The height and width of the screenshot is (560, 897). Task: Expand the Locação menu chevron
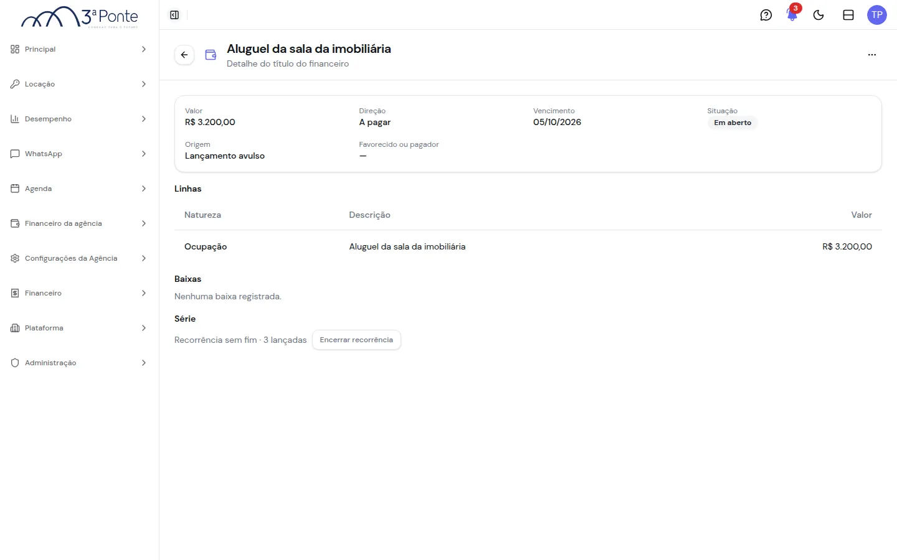click(144, 84)
